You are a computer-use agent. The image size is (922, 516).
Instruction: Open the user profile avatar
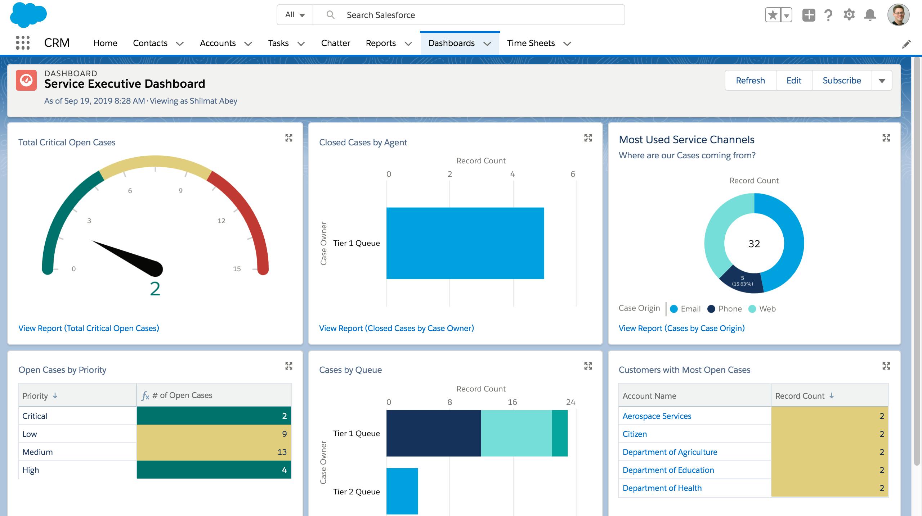(x=899, y=15)
